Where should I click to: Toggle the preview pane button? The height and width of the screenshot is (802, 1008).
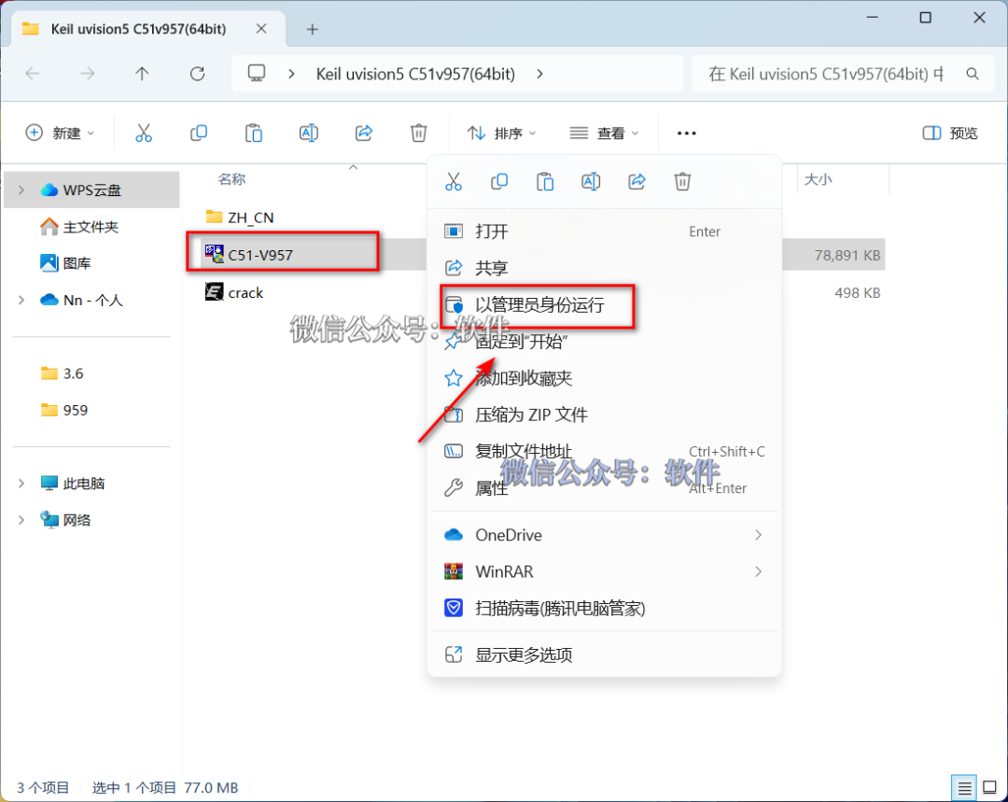coord(949,134)
